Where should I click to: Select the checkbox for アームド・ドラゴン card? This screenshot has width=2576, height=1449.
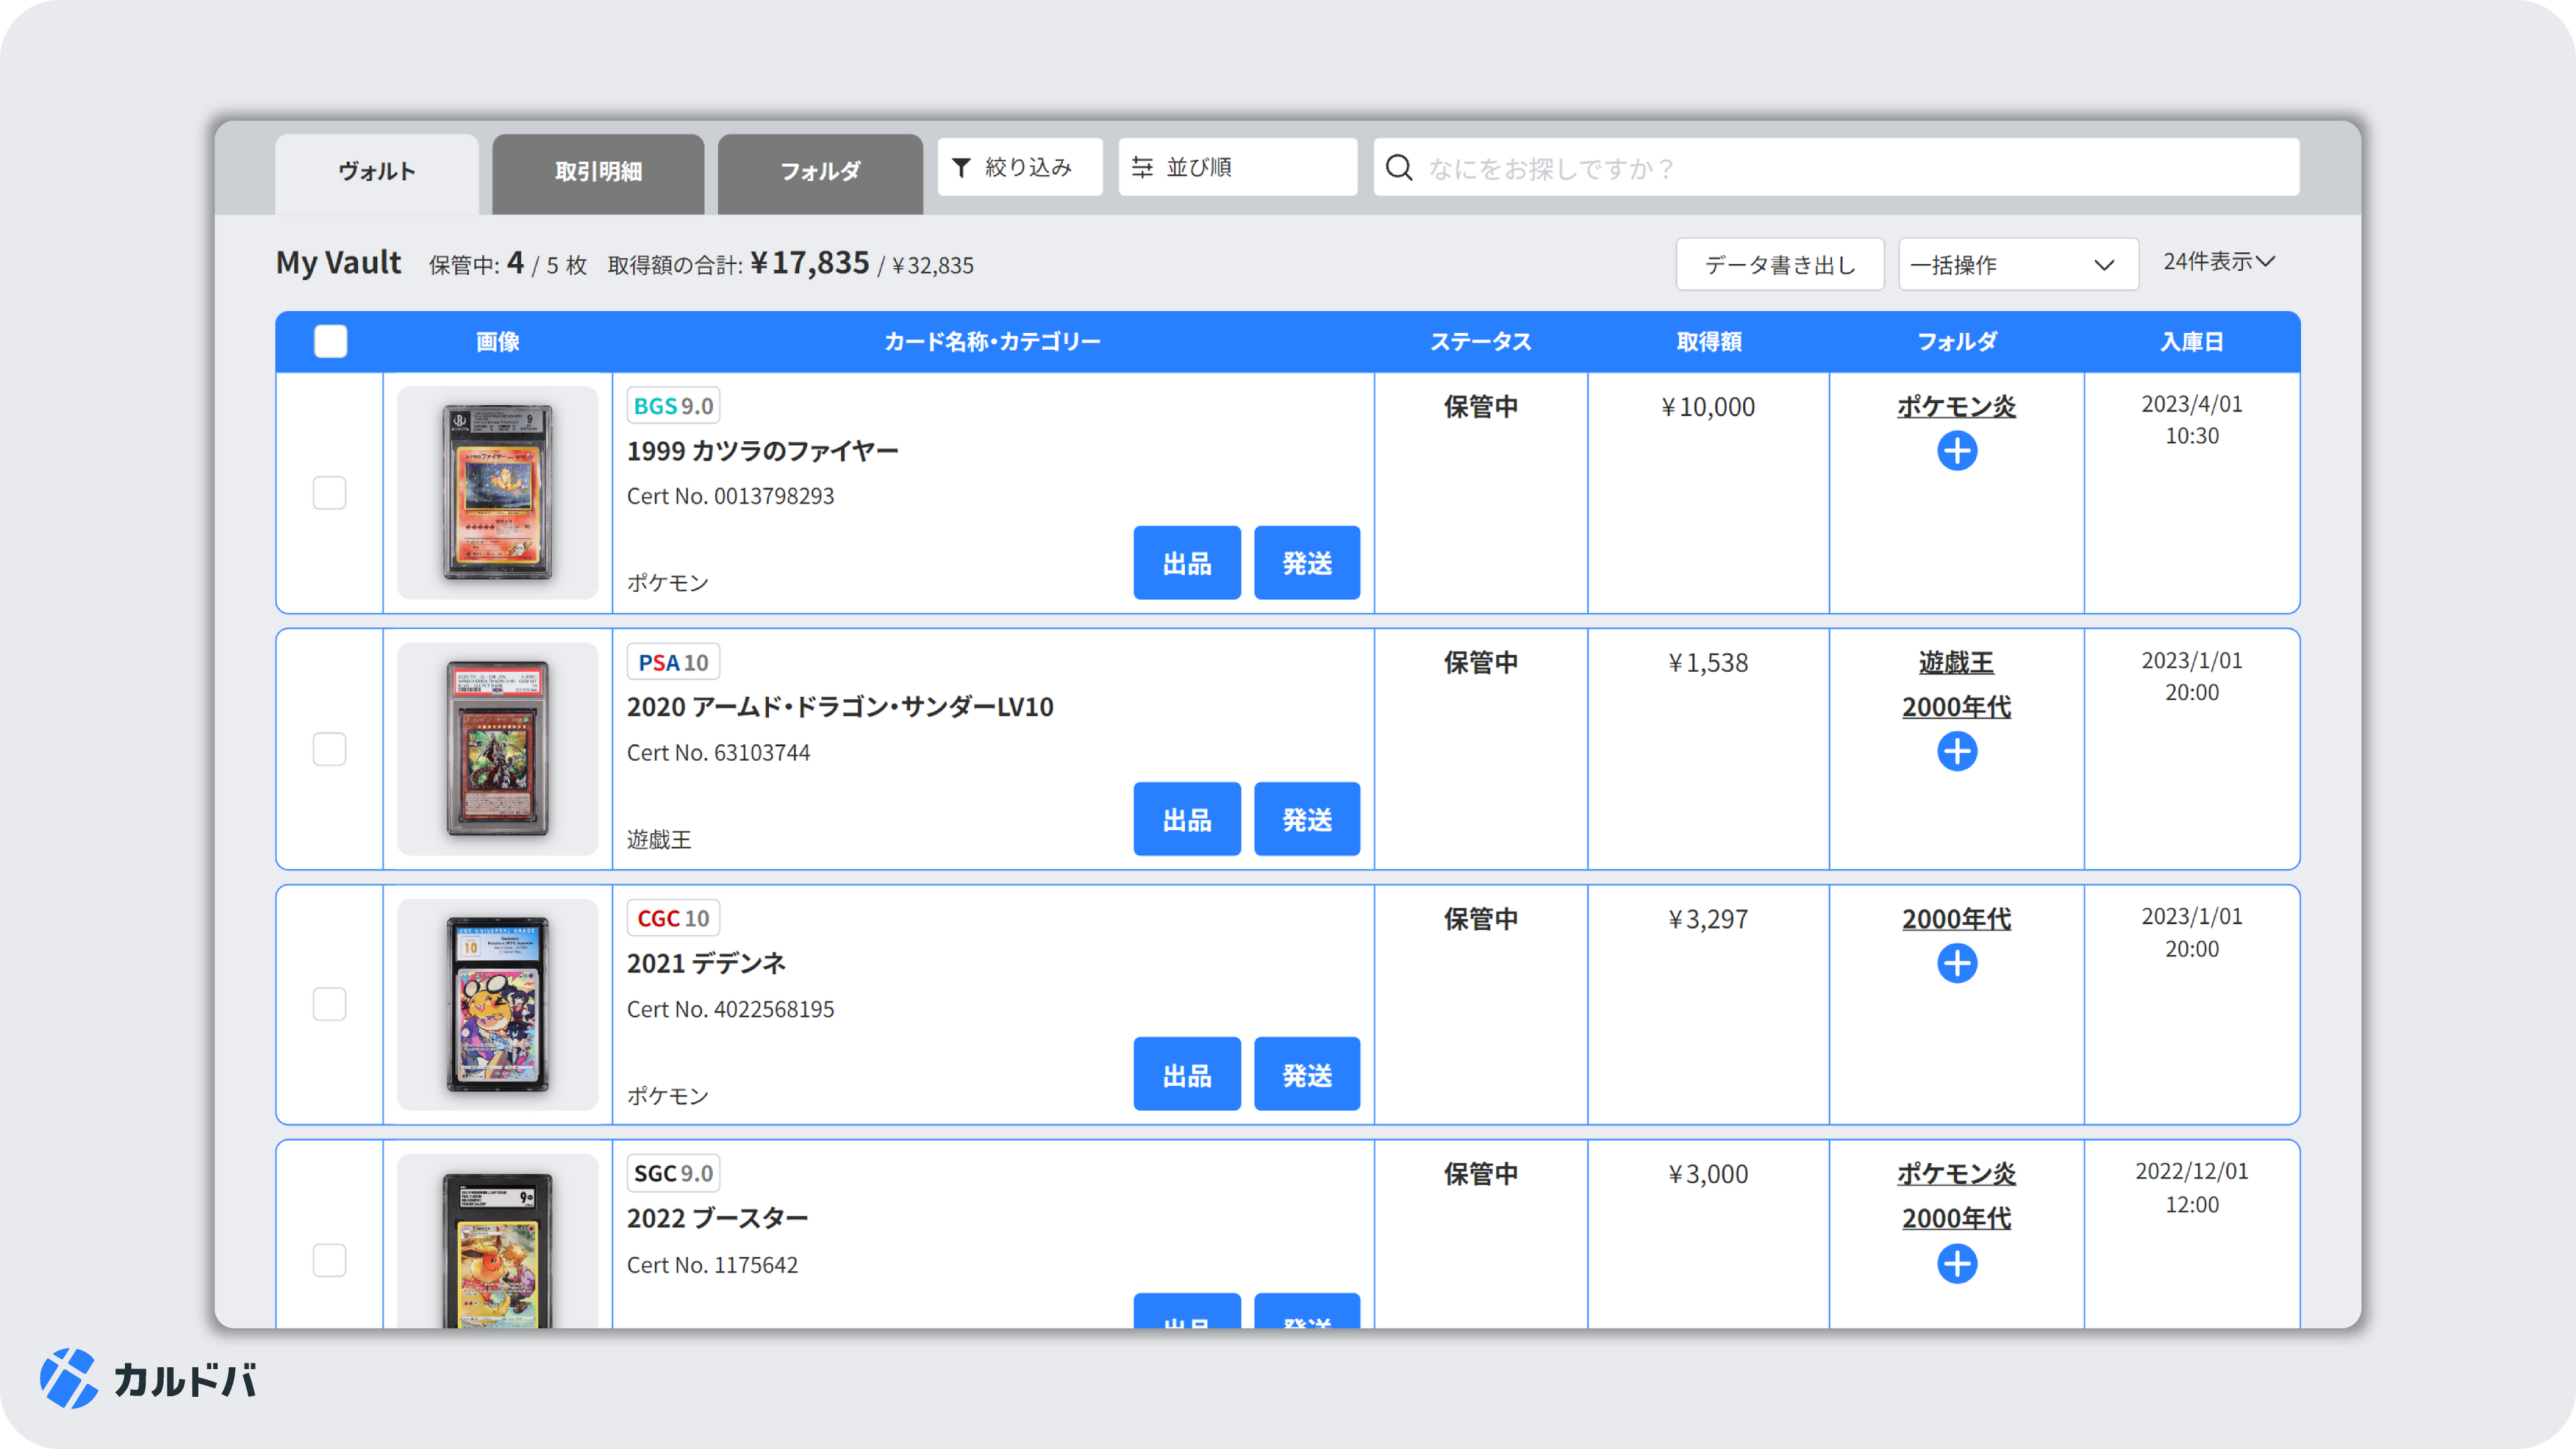[329, 749]
